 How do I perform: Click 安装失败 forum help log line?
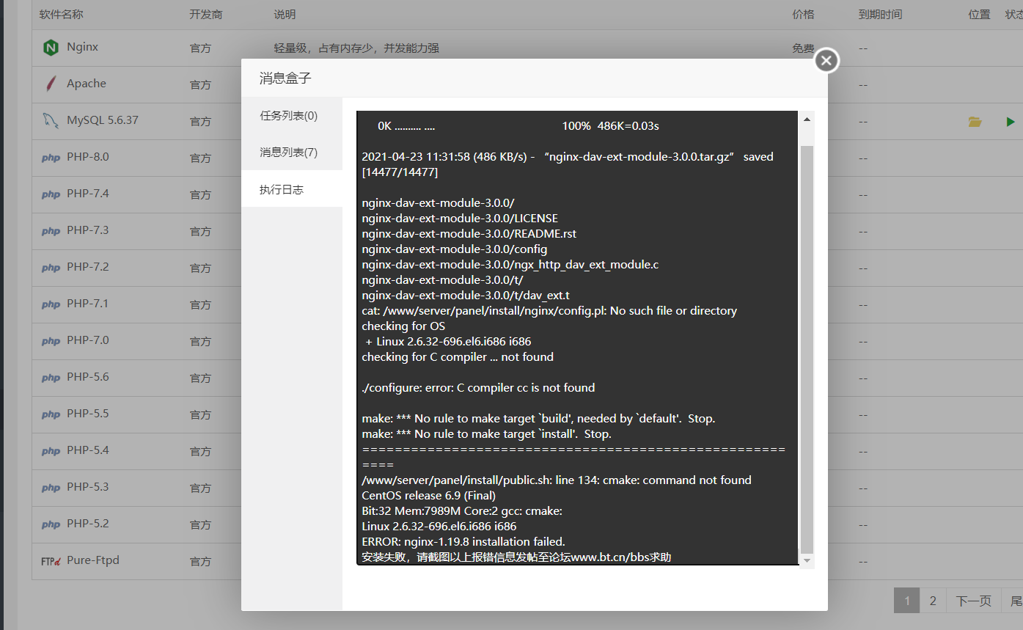pyautogui.click(x=516, y=557)
